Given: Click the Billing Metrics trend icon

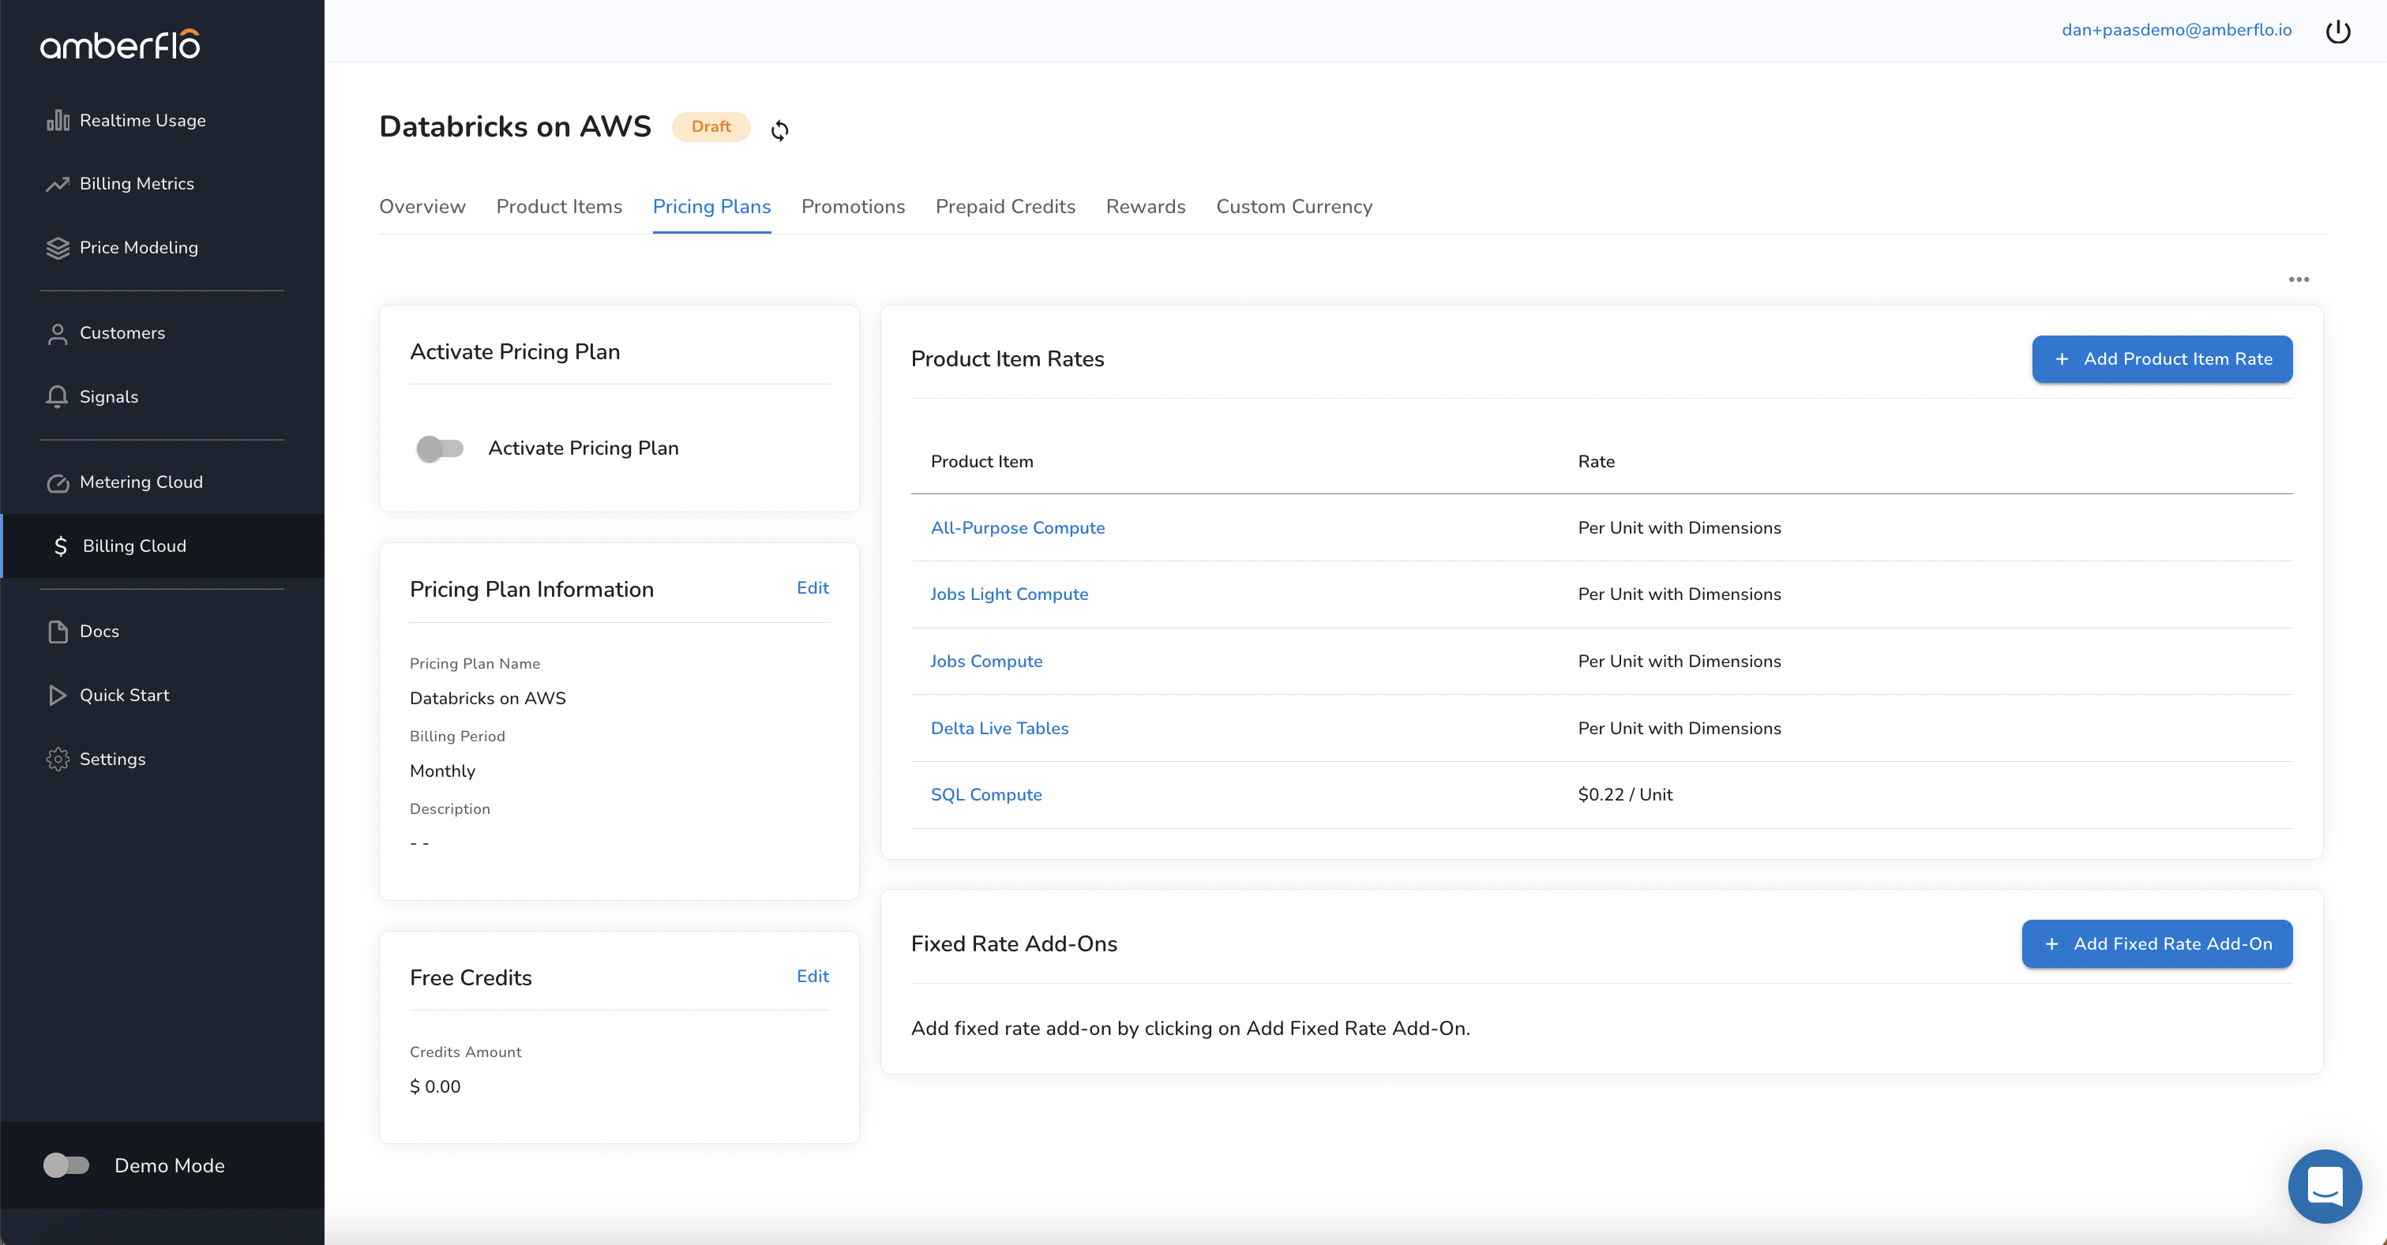Looking at the screenshot, I should pos(58,184).
